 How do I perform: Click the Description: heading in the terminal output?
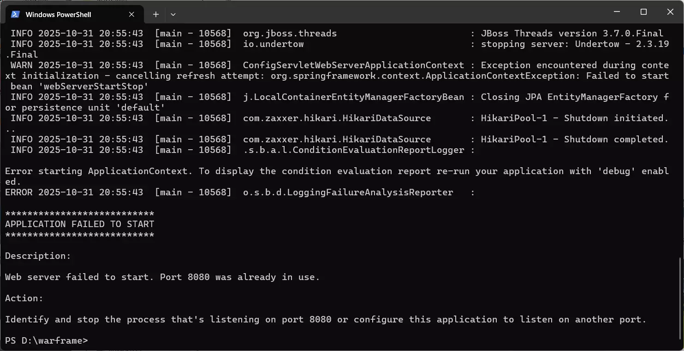[x=38, y=256]
